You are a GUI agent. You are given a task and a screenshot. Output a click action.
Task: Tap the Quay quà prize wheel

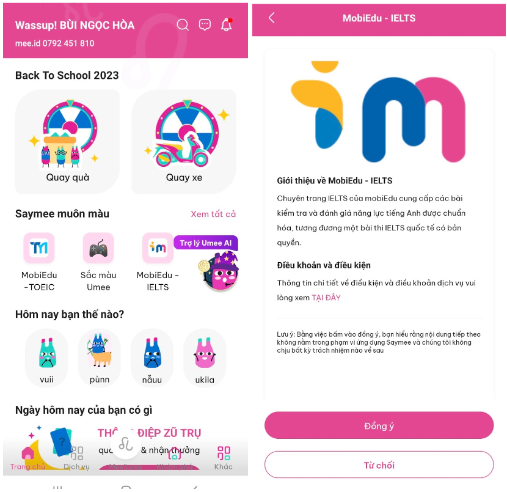67,142
